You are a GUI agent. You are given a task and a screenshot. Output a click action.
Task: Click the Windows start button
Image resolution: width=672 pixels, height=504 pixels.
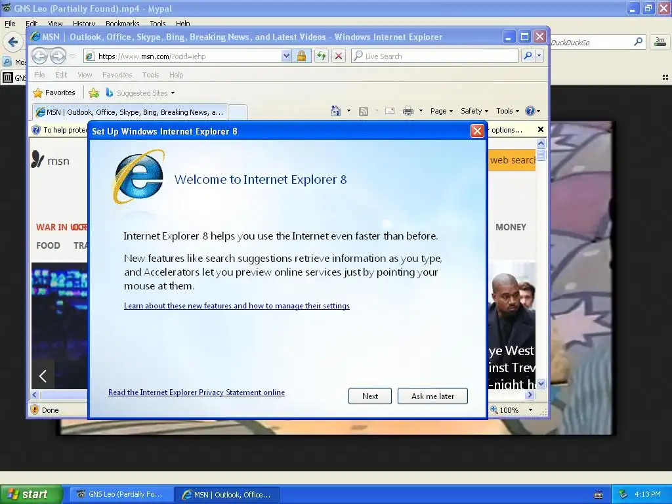(x=31, y=494)
